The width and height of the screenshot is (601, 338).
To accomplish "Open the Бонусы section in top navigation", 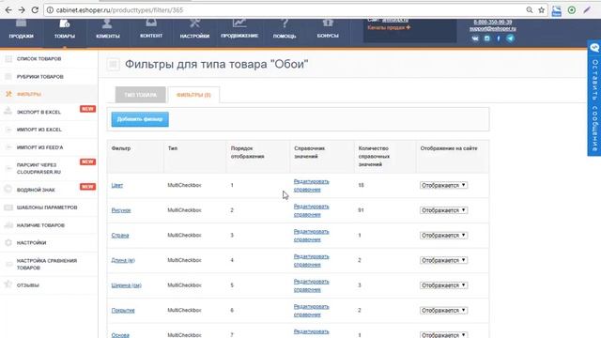I will click(x=328, y=29).
